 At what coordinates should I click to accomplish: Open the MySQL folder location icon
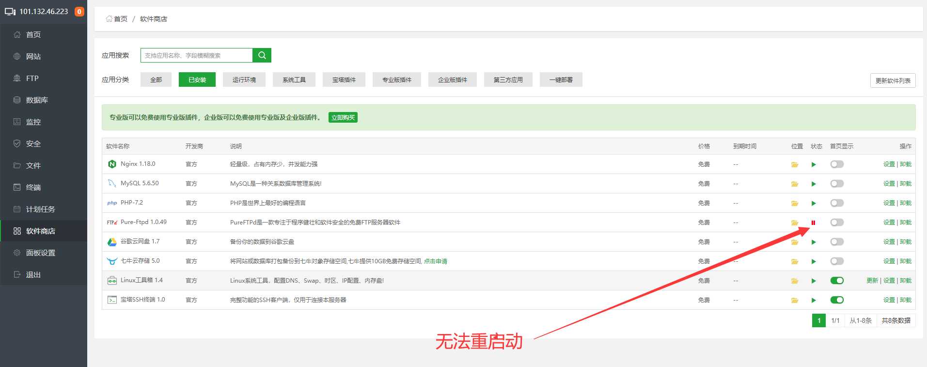(795, 184)
